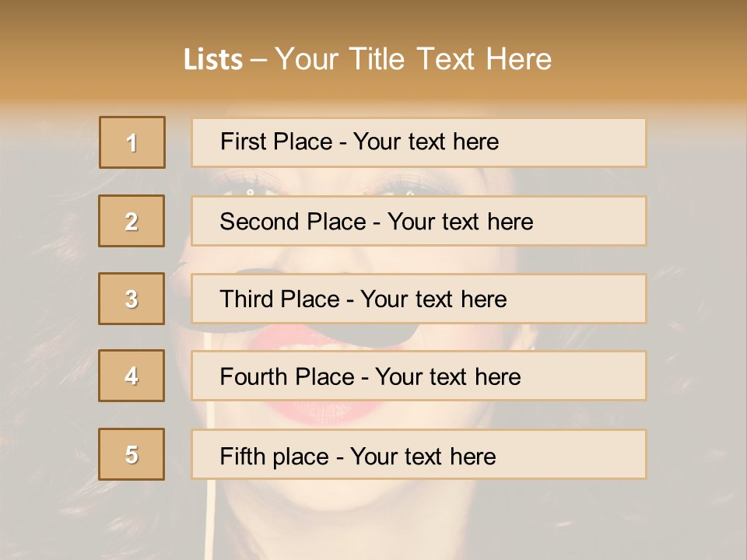Click the number 1 box
747x560 pixels.
pos(132,142)
